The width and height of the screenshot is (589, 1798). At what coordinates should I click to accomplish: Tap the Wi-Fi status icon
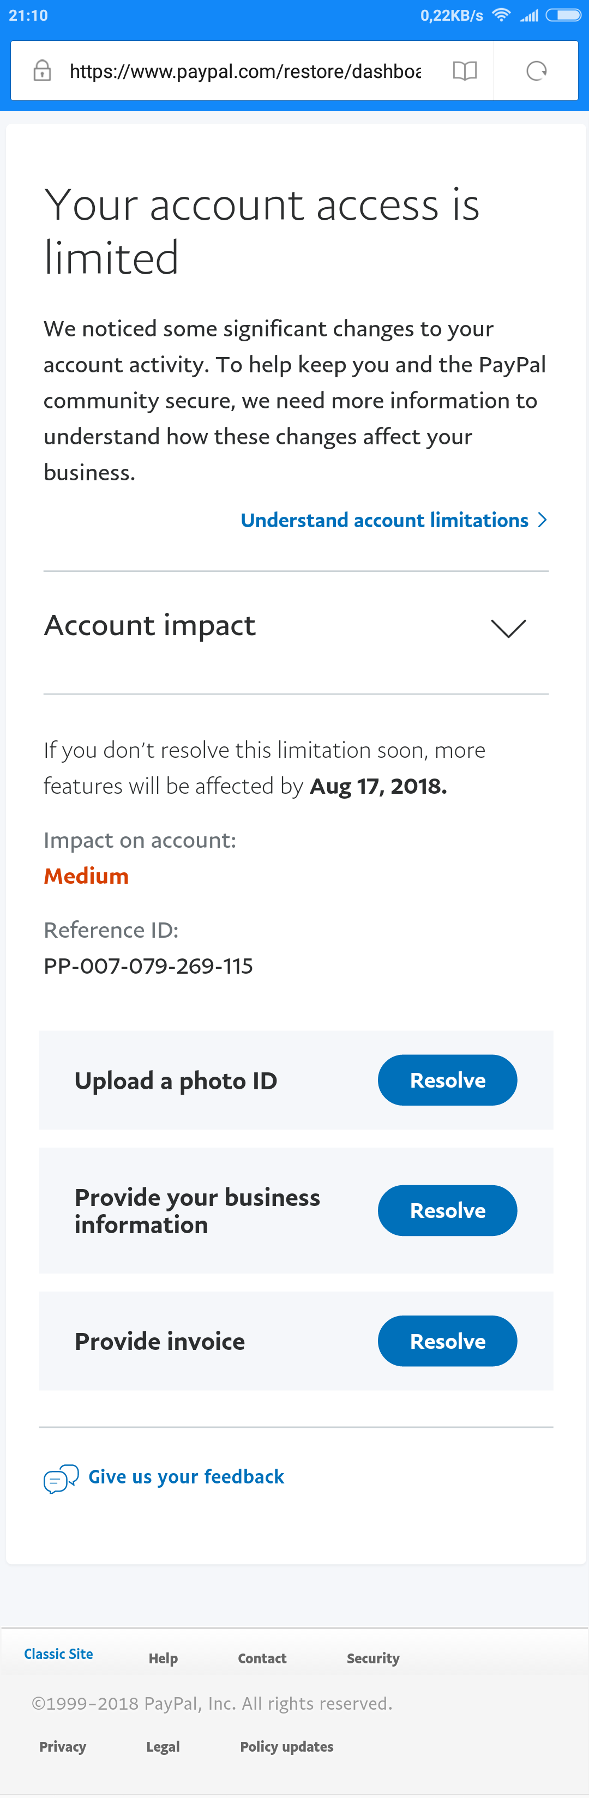pos(500,15)
